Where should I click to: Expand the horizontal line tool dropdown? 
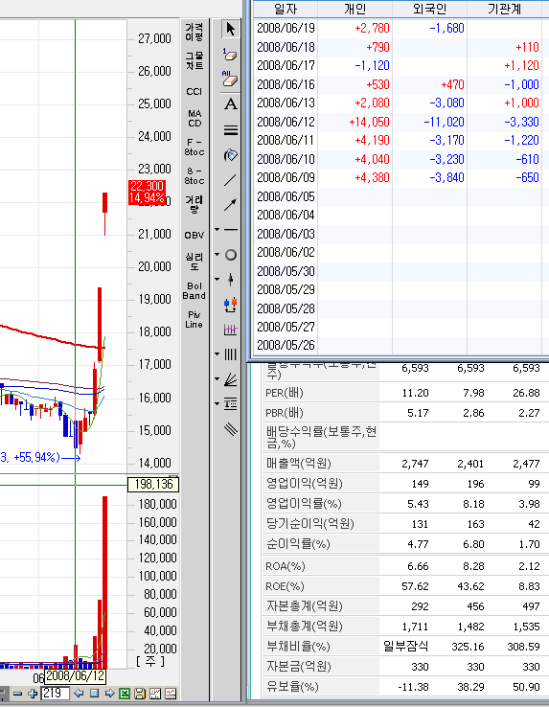(217, 230)
